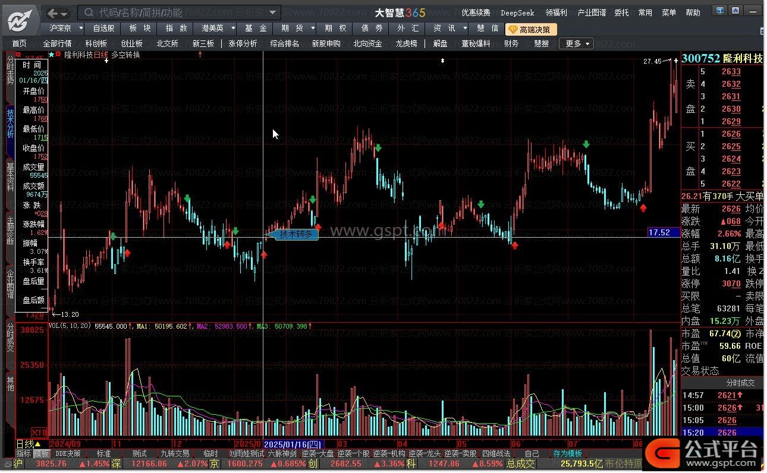Expand the search box dropdown arrow

273,12
